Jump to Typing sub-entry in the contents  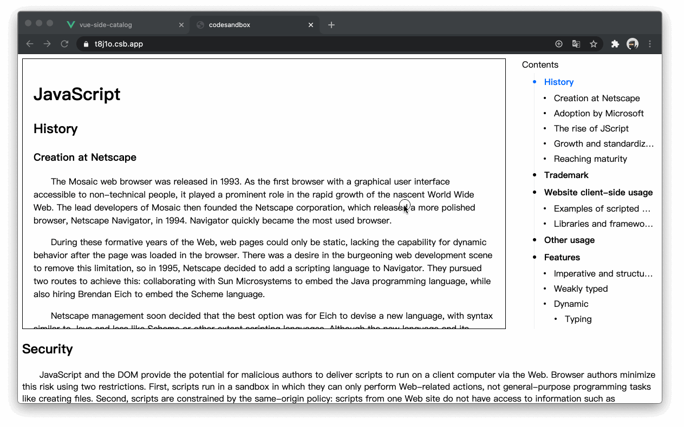point(578,319)
